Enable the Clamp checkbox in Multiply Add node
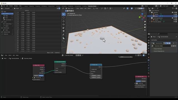 92,72
